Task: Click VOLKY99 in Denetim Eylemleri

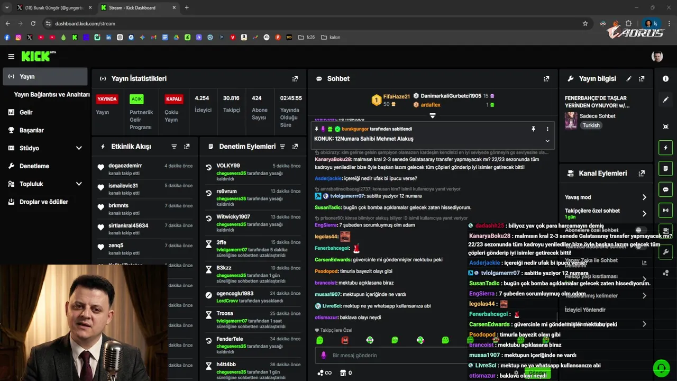Action: click(228, 166)
